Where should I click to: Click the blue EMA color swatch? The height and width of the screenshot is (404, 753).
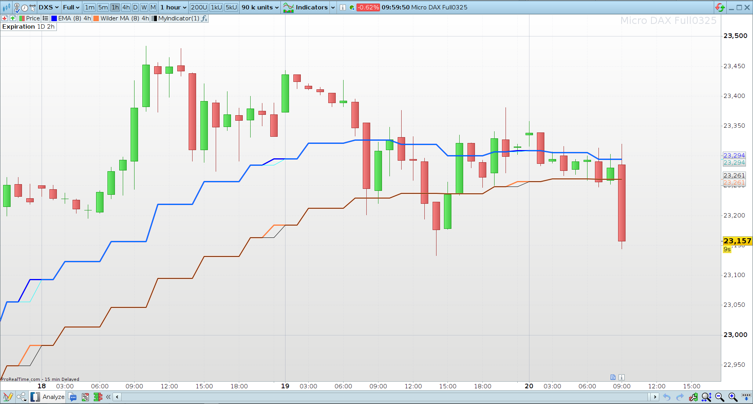pos(54,18)
